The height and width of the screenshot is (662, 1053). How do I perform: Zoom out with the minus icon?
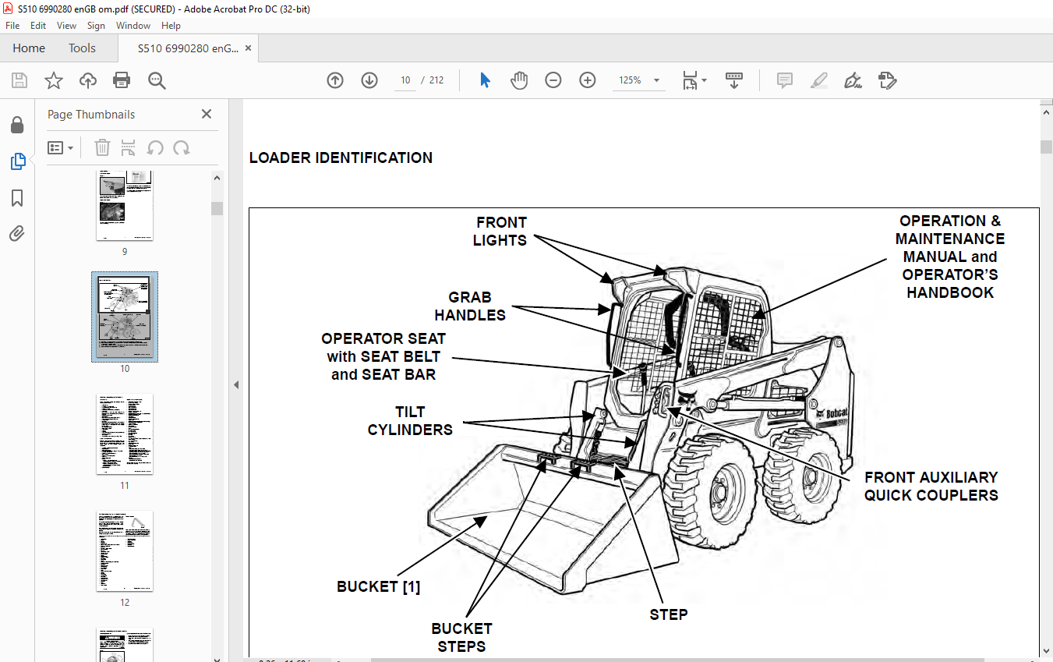tap(553, 80)
